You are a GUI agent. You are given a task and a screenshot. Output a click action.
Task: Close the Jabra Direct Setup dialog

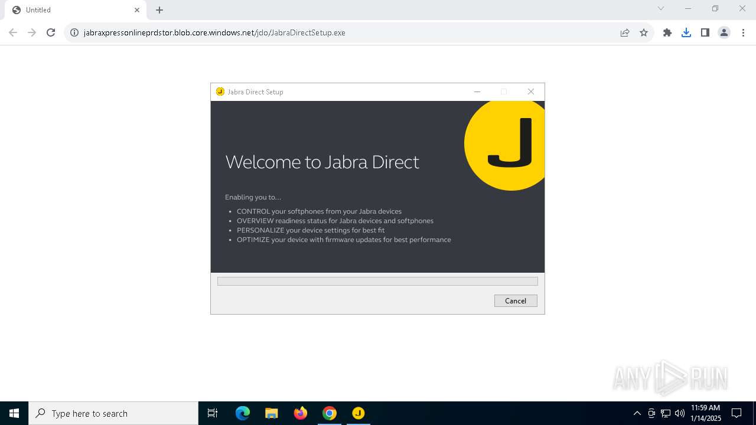(x=531, y=91)
